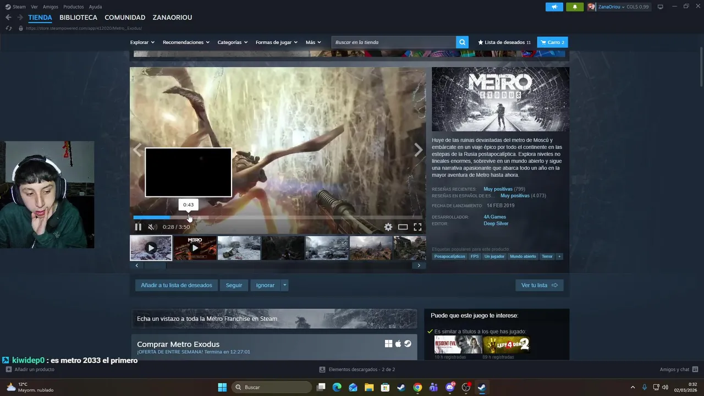
Task: Expand the Categorías dropdown
Action: pos(232,42)
